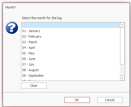The width and height of the screenshot is (131, 107).
Task: Select 08 - August in the list
Action: (70, 70)
